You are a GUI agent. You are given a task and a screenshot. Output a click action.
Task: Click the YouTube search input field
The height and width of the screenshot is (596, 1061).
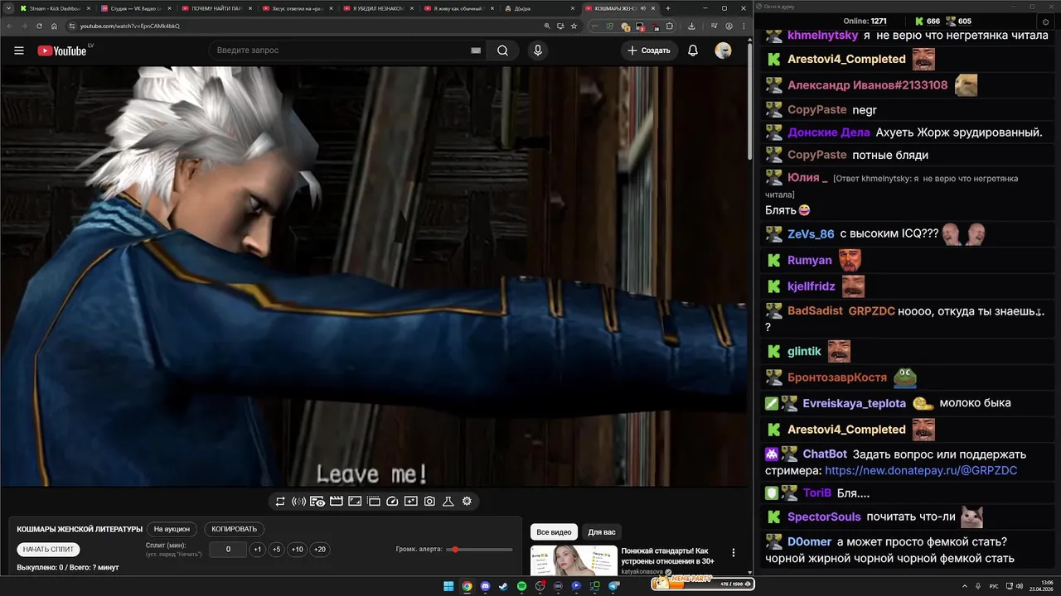click(340, 50)
